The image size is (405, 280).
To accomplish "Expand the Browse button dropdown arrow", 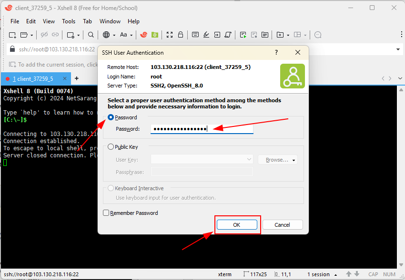I will click(x=294, y=160).
